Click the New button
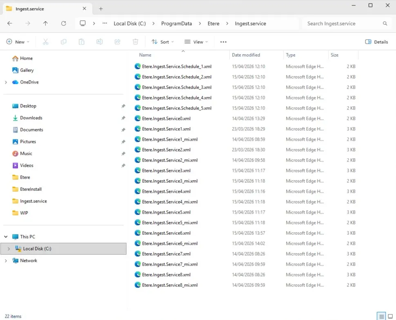Screen dimensions: 396x320 [18, 42]
